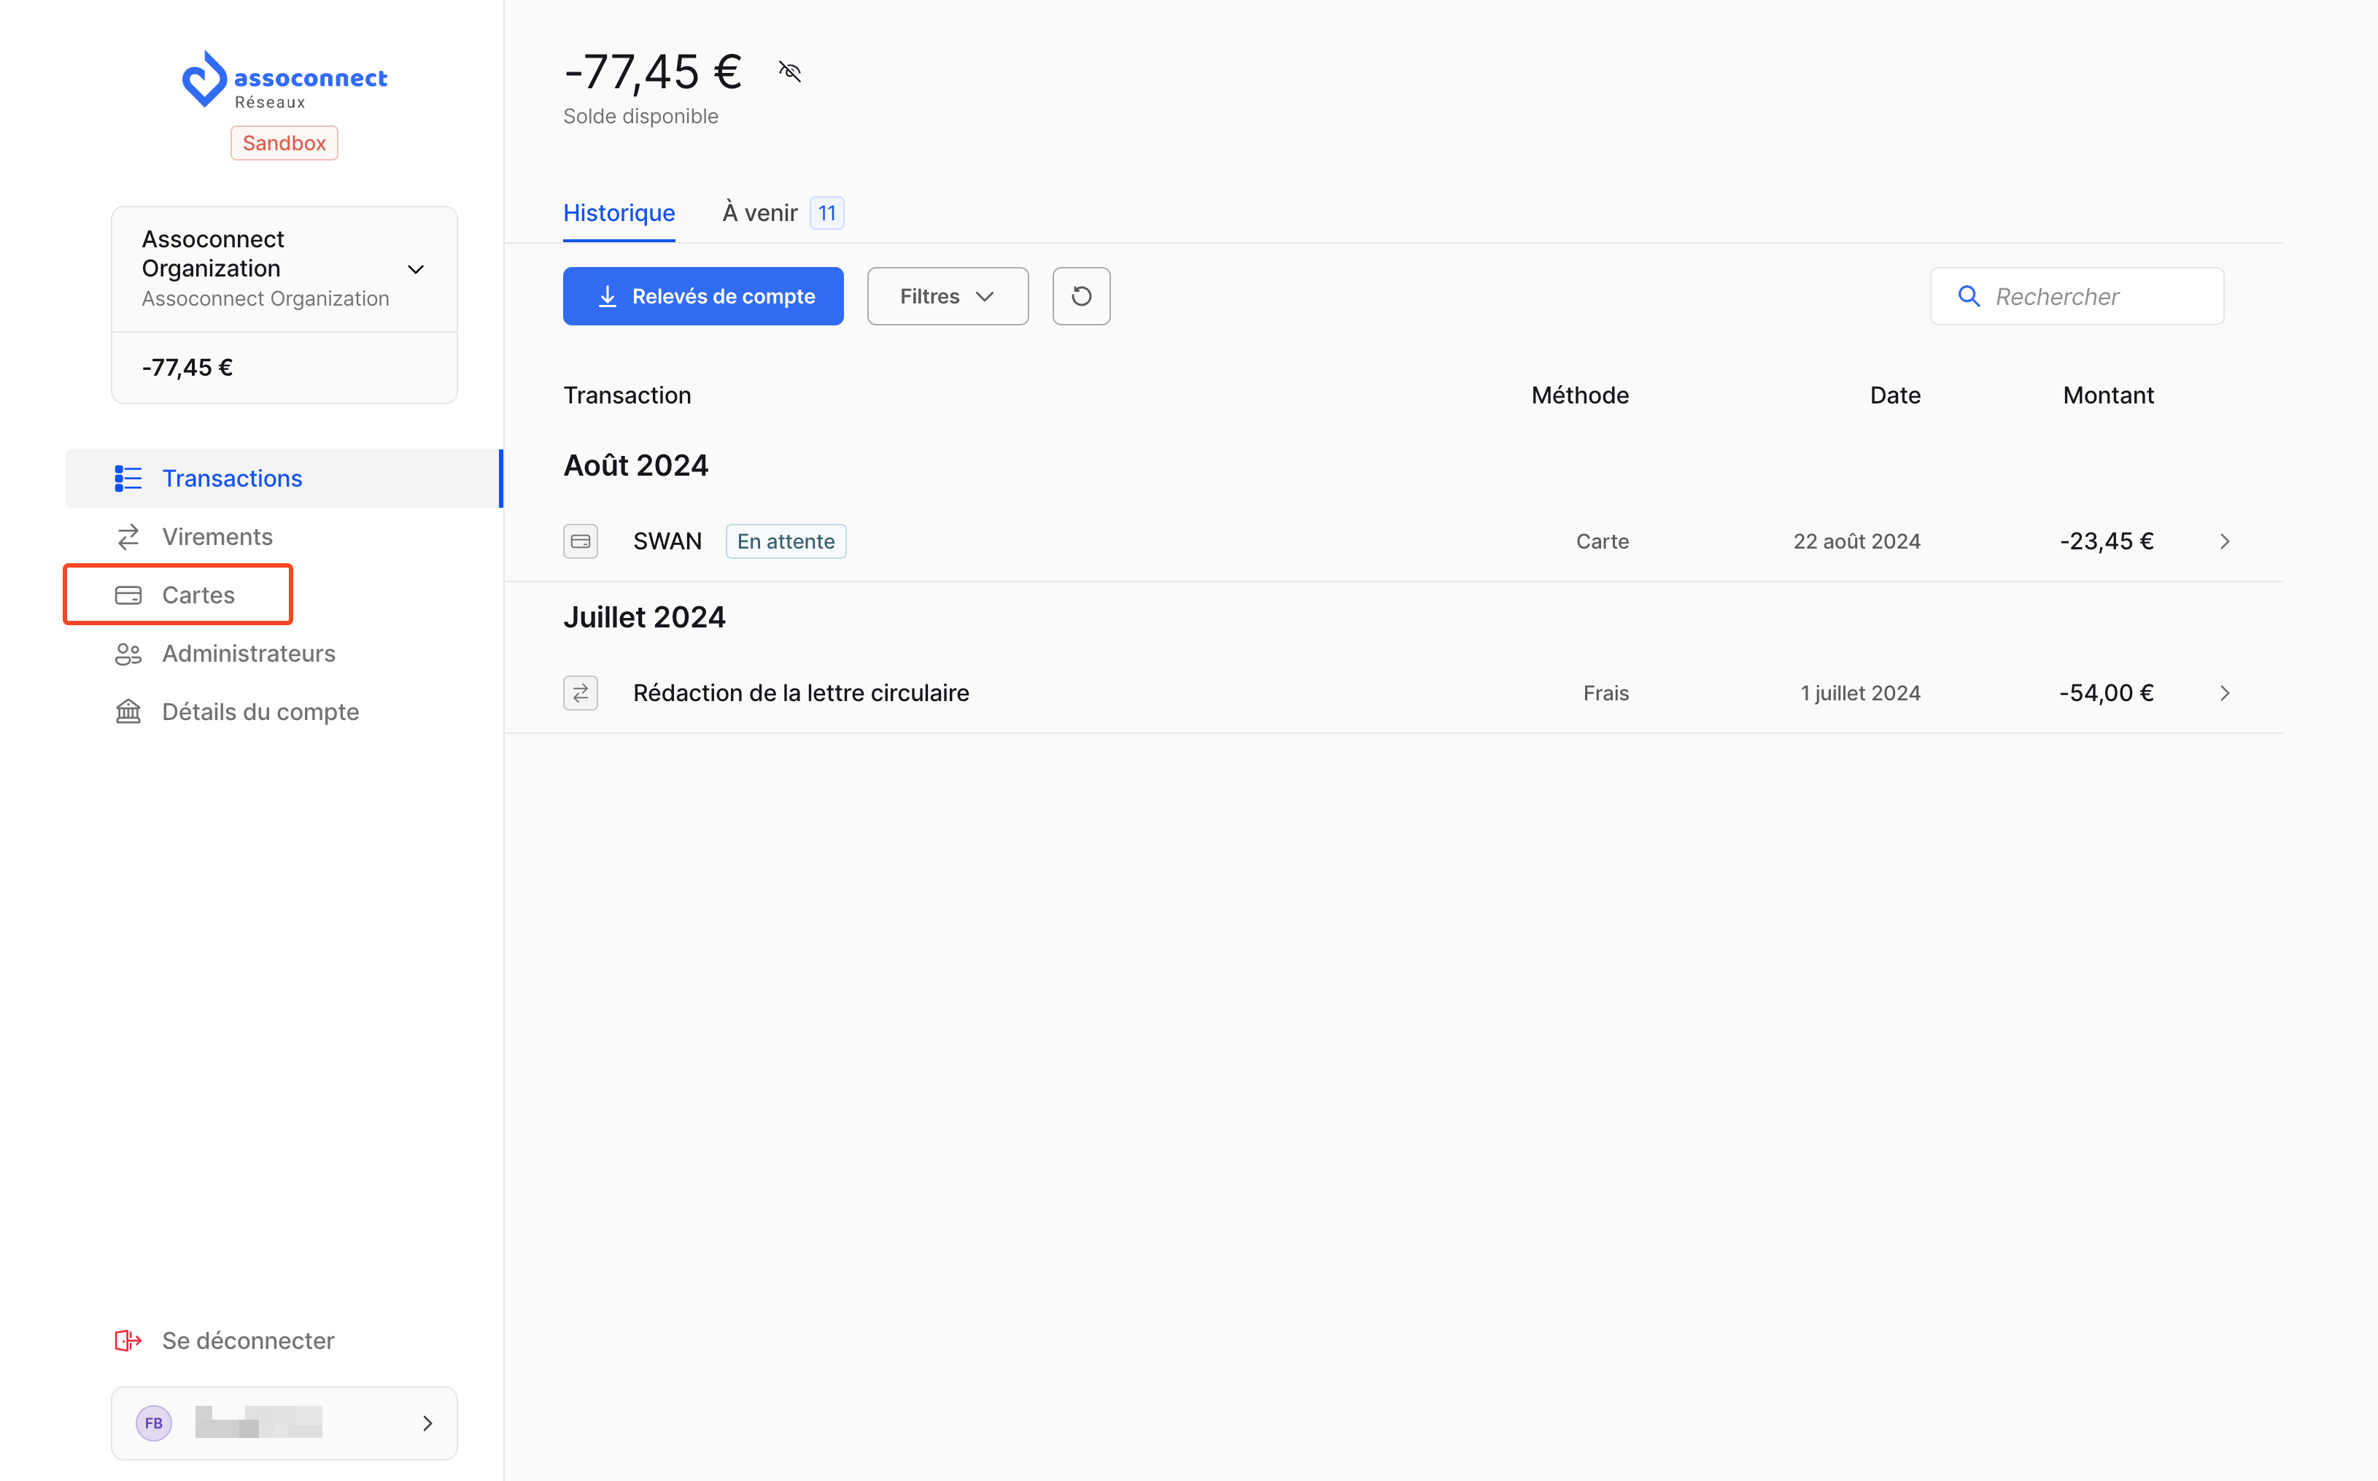Click the -23,45 € amount
The height and width of the screenshot is (1481, 2378).
point(2106,541)
